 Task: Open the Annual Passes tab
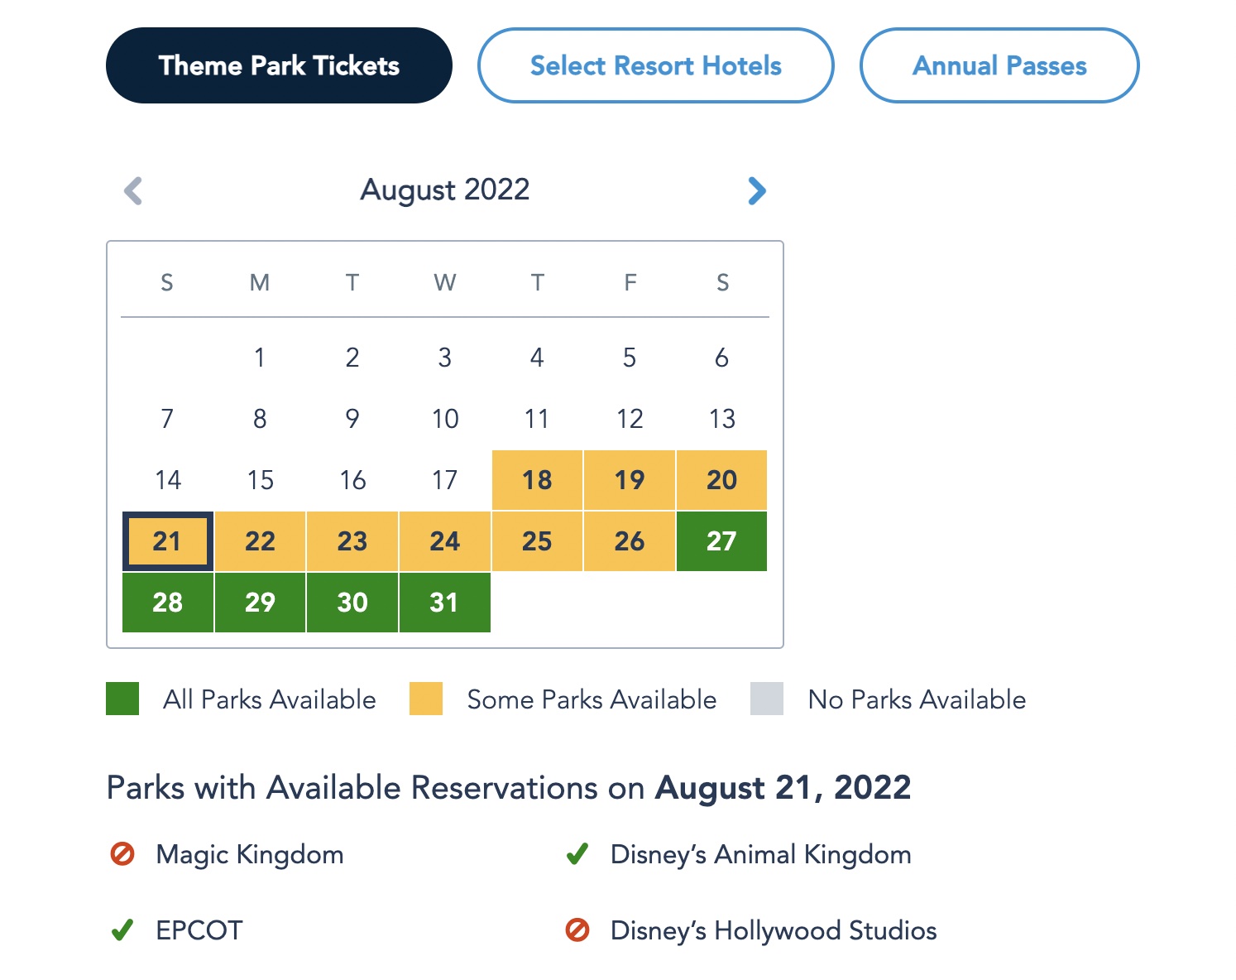pyautogui.click(x=999, y=65)
